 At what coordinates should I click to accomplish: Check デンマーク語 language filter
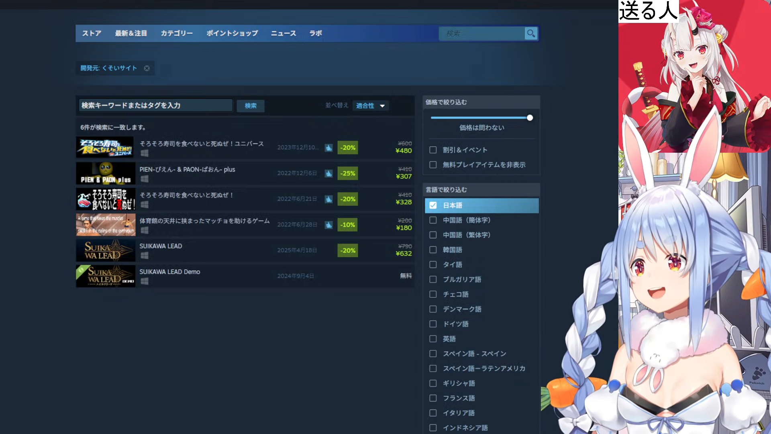pyautogui.click(x=433, y=309)
